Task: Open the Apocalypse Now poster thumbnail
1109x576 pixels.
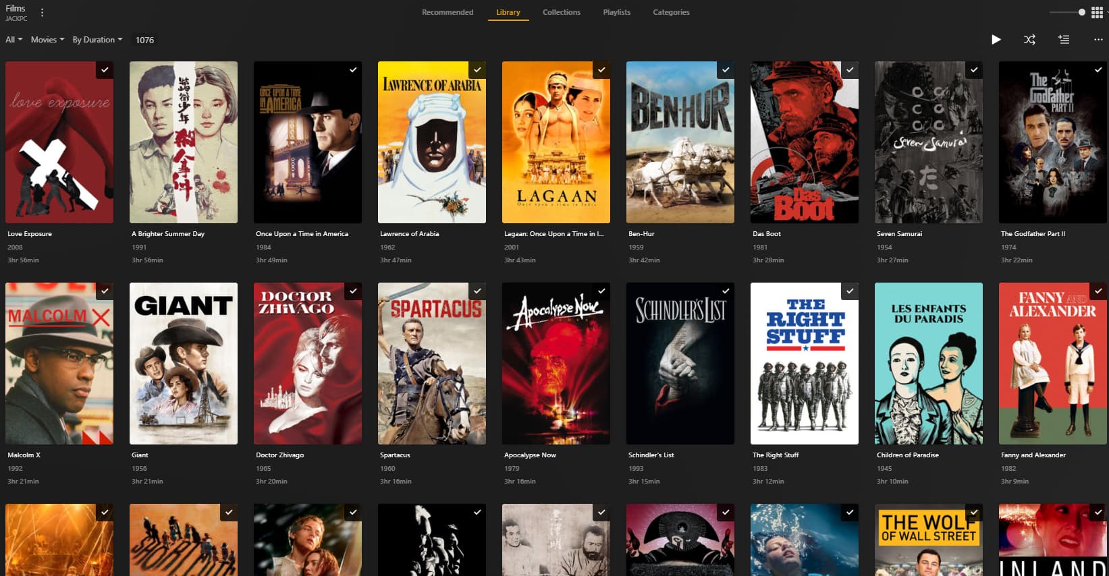Action: (556, 364)
